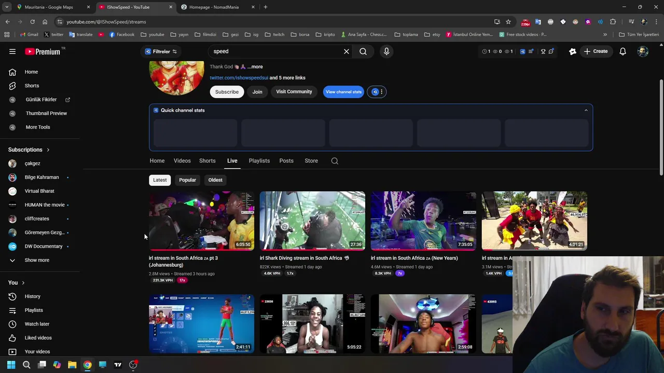Click View channel stats button

343,92
